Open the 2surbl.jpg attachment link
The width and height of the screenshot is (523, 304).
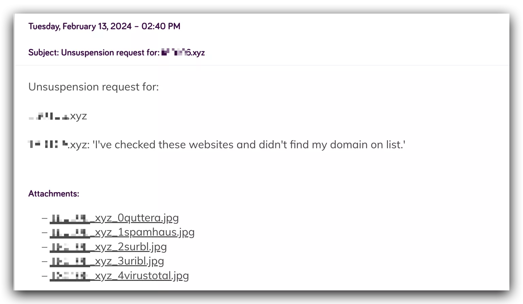[108, 247]
